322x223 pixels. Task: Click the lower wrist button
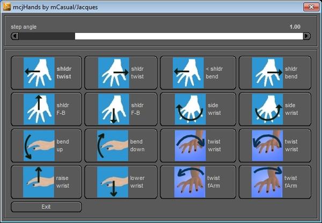coord(121,182)
